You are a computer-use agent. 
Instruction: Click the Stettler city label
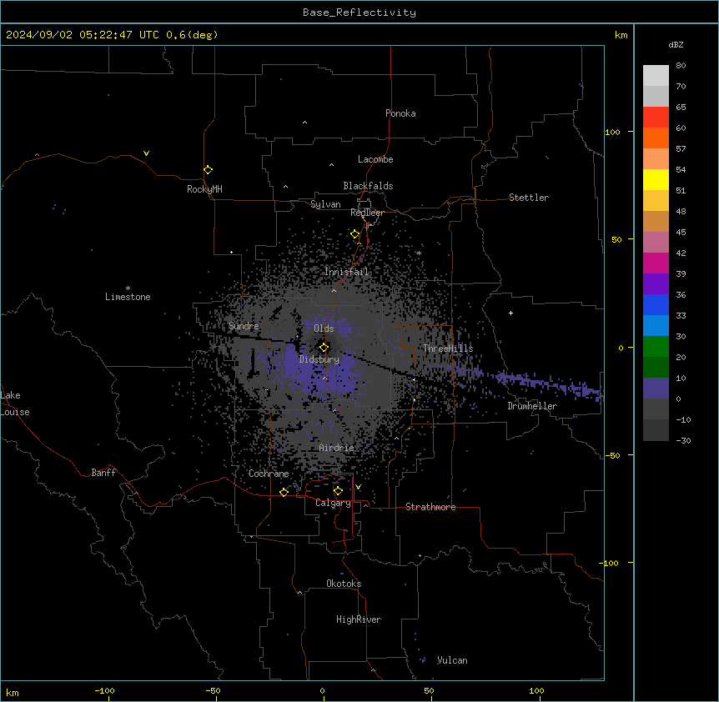click(529, 198)
